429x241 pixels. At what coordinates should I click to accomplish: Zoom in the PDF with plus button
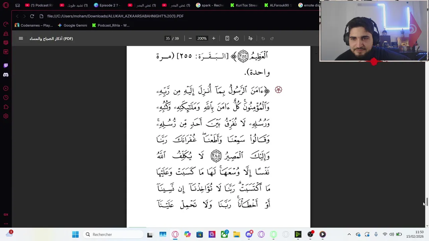[213, 38]
